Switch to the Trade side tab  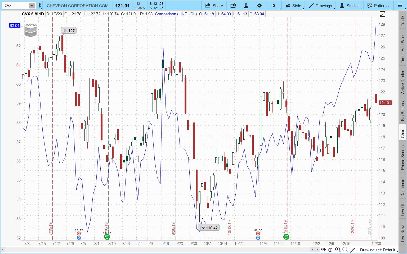(x=403, y=21)
